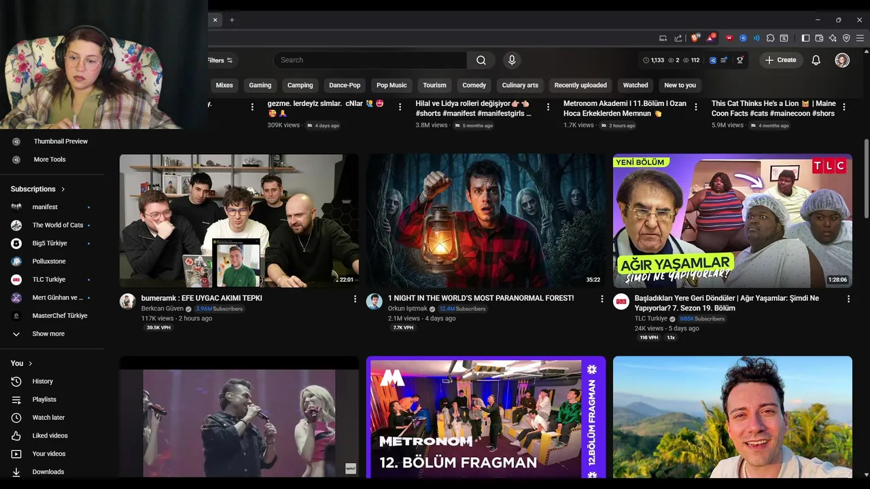870x489 pixels.
Task: Click the magnifier search button
Action: [481, 60]
